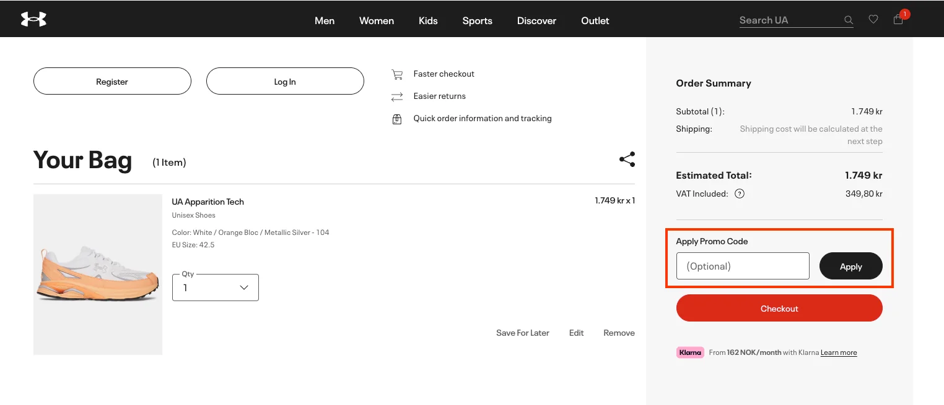Click the shipping cost note text
This screenshot has height=405, width=944.
tap(811, 135)
